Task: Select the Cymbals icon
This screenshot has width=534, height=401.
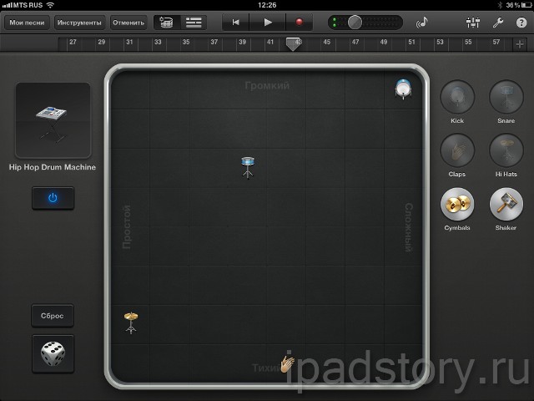Action: tap(457, 204)
